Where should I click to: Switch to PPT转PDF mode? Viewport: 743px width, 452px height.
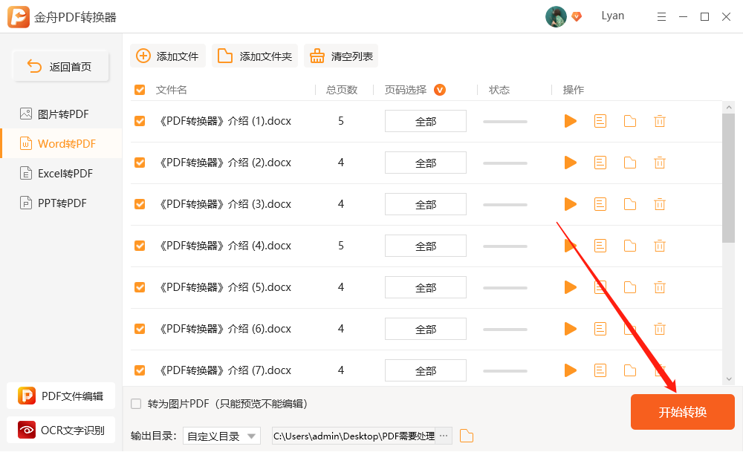[61, 203]
